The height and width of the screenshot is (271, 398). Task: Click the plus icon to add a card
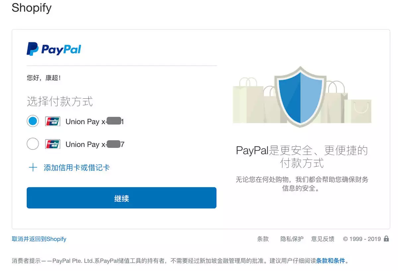coord(33,168)
